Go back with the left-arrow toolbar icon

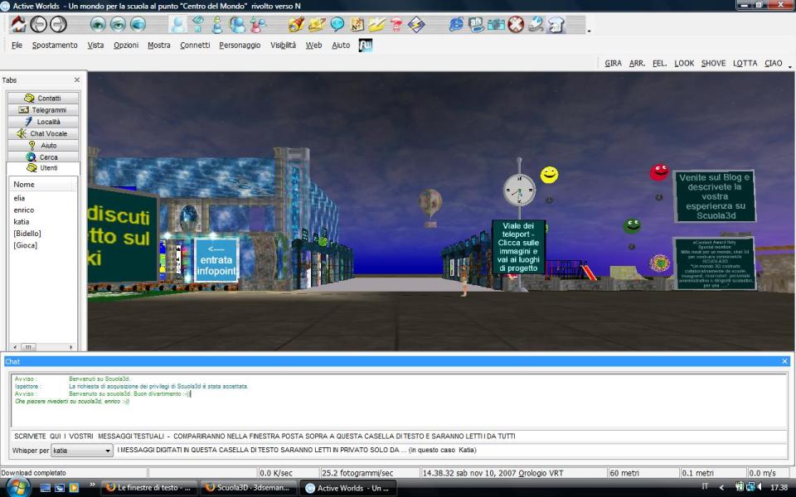pos(39,24)
